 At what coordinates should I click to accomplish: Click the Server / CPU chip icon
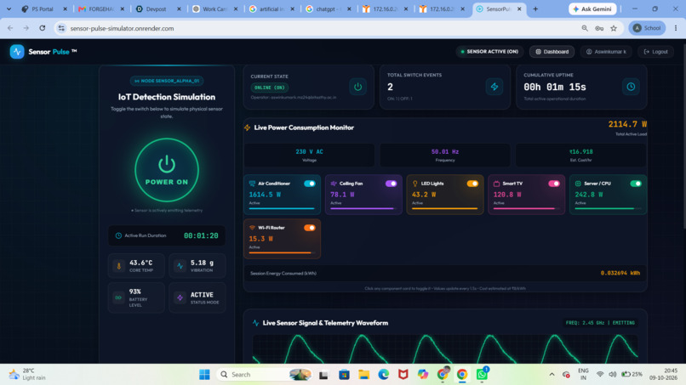pyautogui.click(x=578, y=184)
